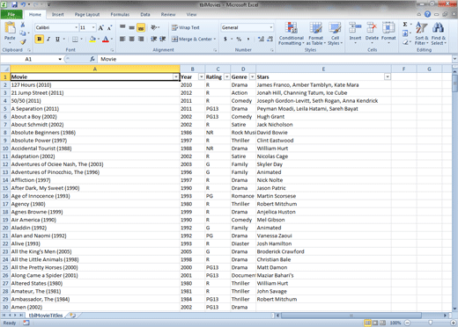
Task: Open Cell Styles gallery
Action: click(x=335, y=33)
